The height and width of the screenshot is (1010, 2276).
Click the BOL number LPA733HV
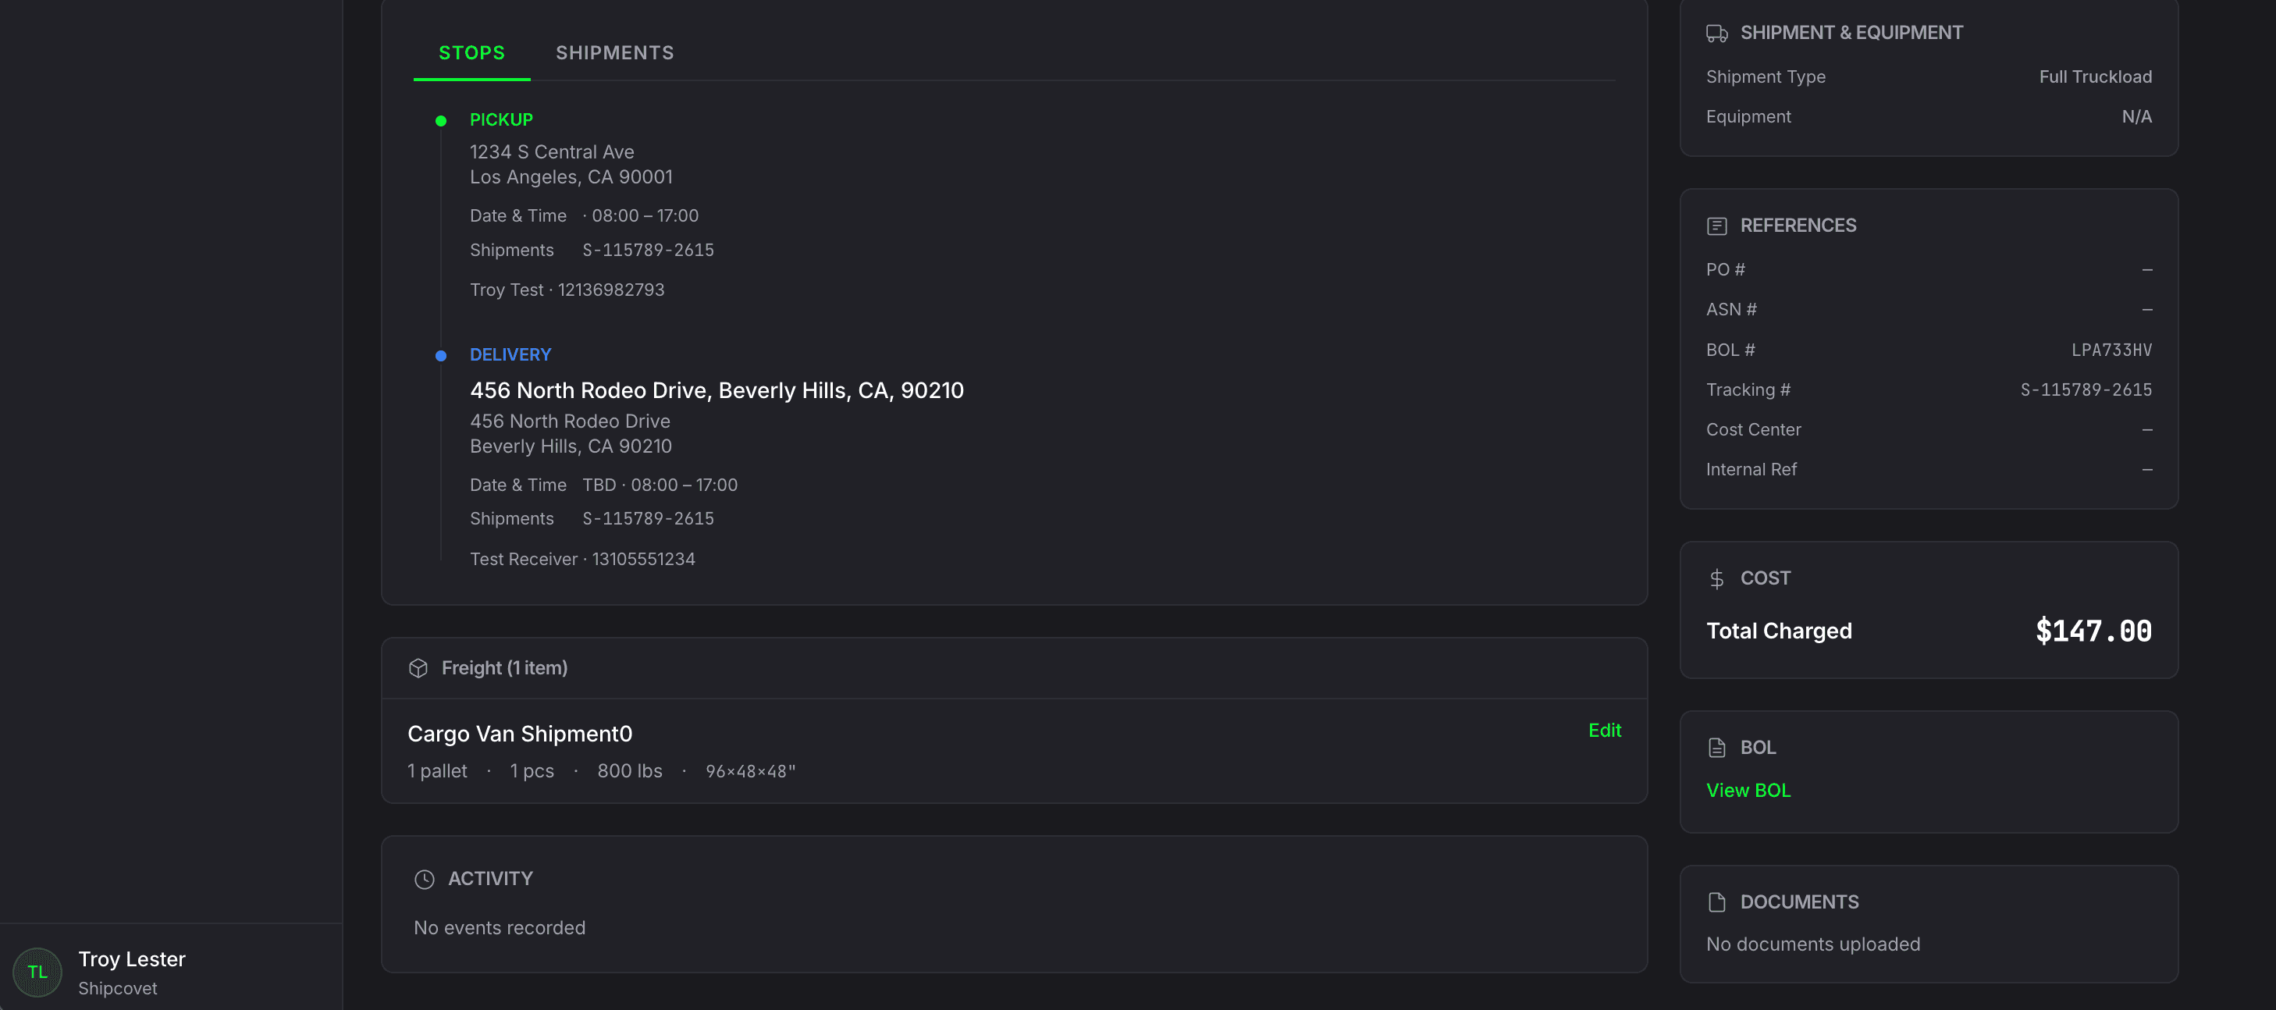pyautogui.click(x=2111, y=350)
